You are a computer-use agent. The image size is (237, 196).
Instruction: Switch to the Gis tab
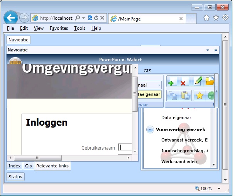(x=29, y=166)
